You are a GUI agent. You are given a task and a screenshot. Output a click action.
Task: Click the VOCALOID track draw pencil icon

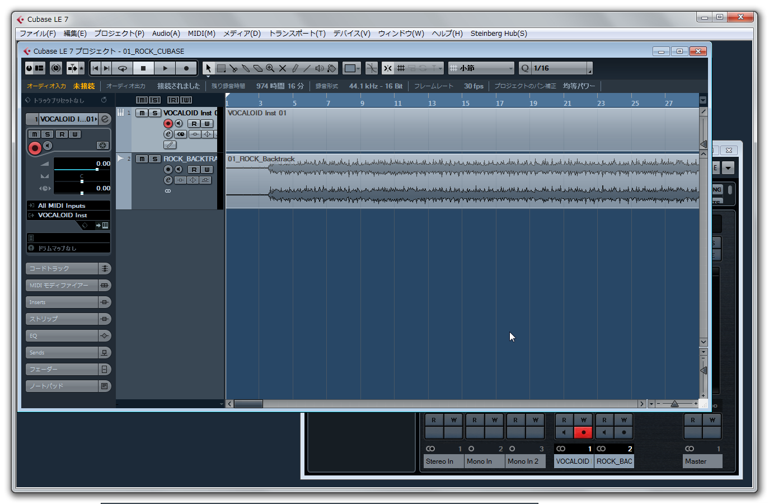click(170, 145)
